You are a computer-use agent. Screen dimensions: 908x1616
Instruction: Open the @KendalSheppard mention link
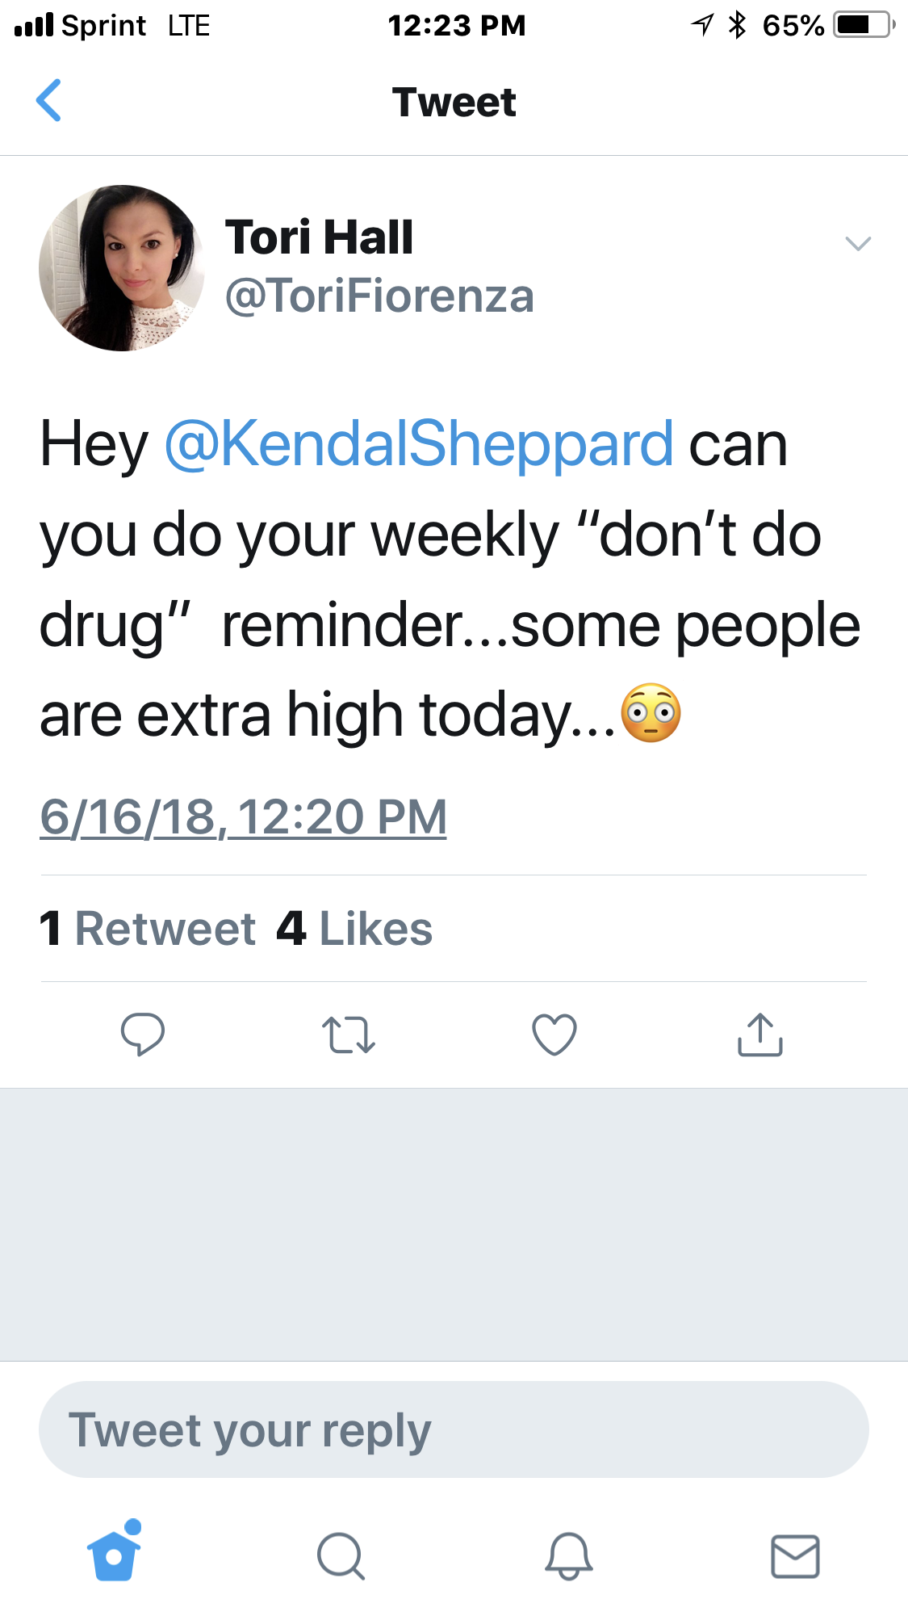(419, 443)
